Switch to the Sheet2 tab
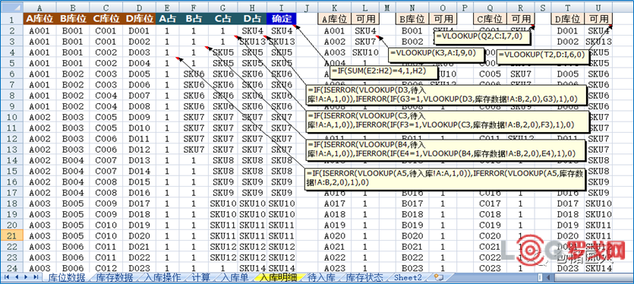 408,277
